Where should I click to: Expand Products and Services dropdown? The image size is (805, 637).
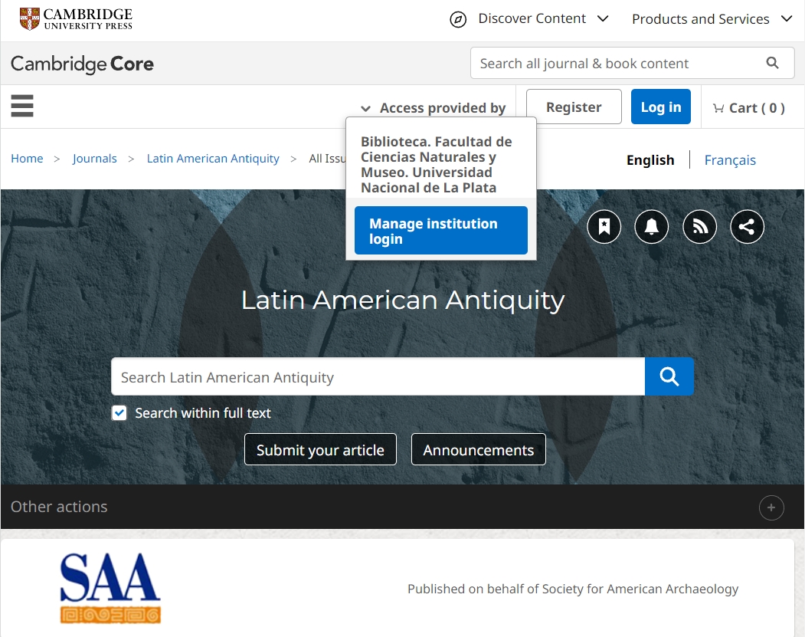pyautogui.click(x=712, y=19)
